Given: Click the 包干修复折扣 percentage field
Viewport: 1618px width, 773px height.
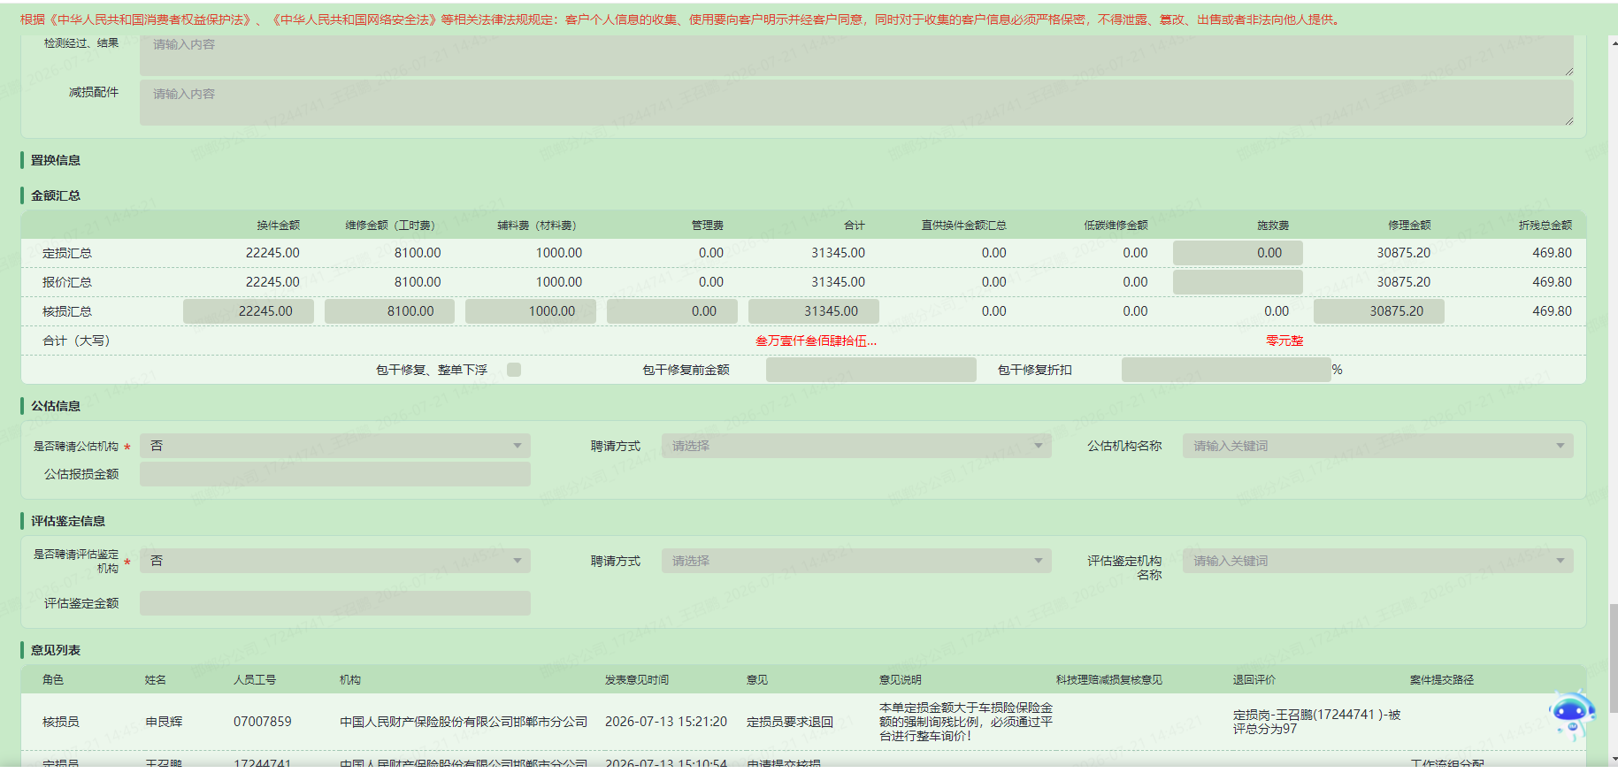Looking at the screenshot, I should click(x=1226, y=370).
